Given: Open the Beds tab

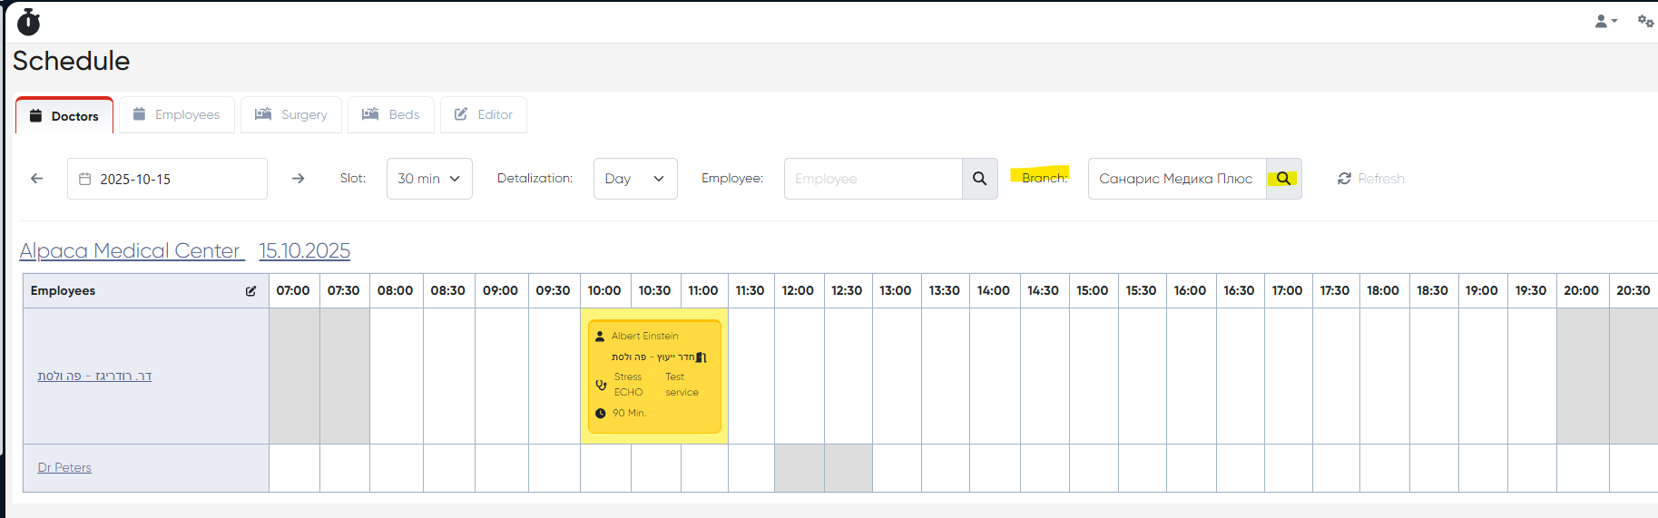Looking at the screenshot, I should pos(391,115).
